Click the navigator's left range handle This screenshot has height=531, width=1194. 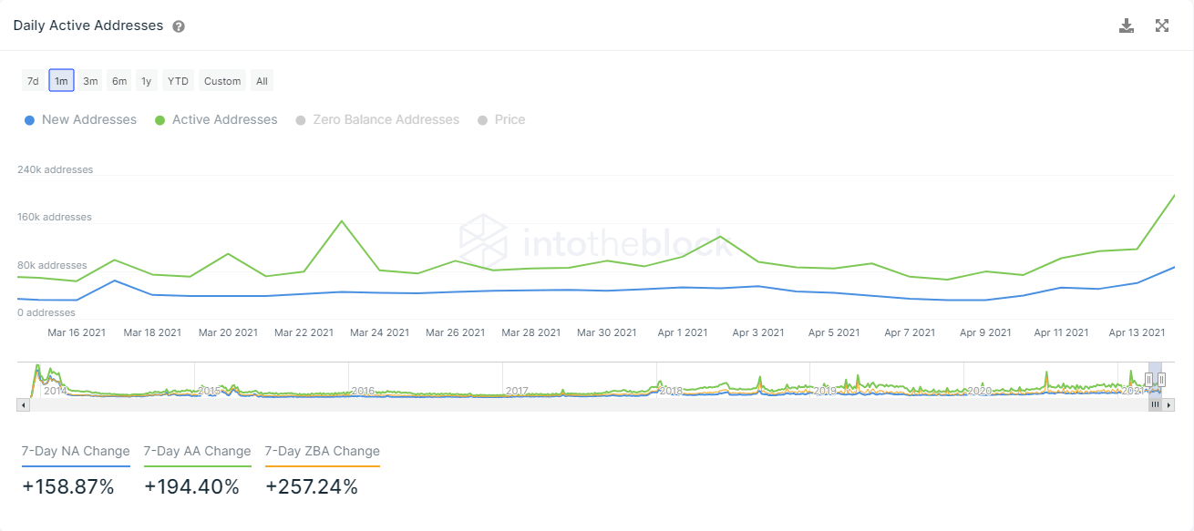pyautogui.click(x=1148, y=380)
